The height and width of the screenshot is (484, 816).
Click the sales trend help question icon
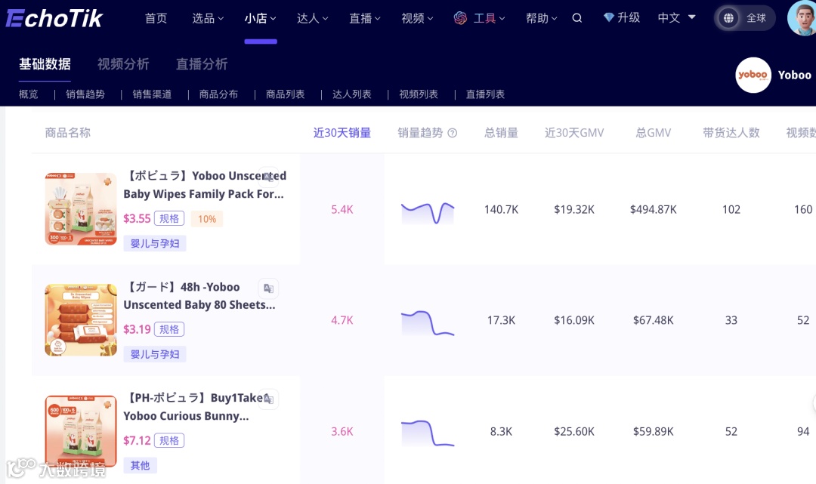[453, 133]
